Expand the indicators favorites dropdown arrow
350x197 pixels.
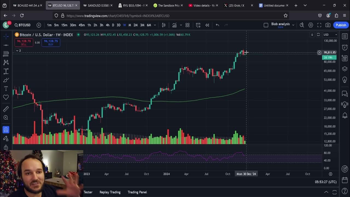[181, 25]
